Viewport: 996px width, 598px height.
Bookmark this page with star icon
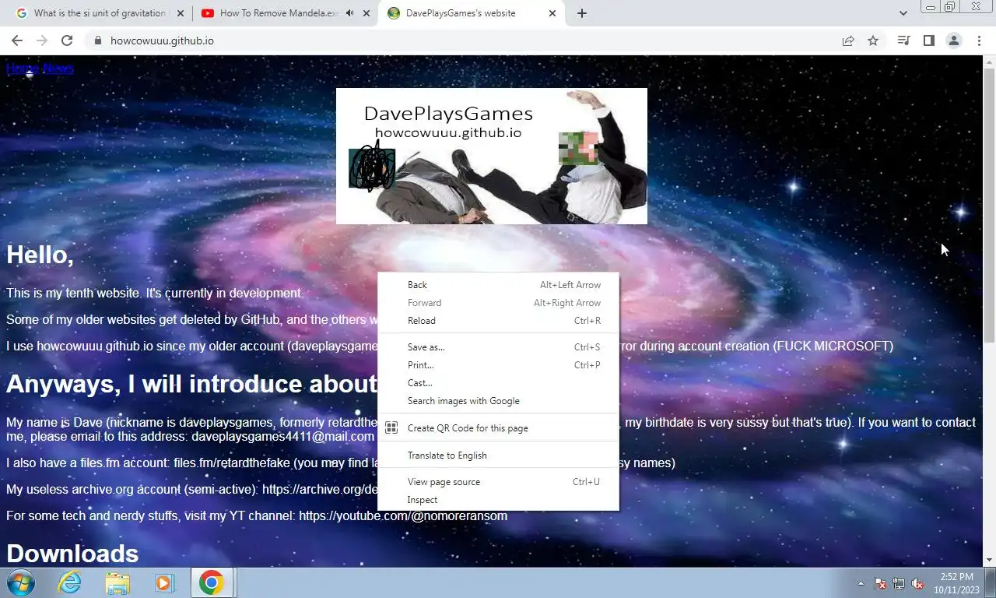click(x=873, y=40)
